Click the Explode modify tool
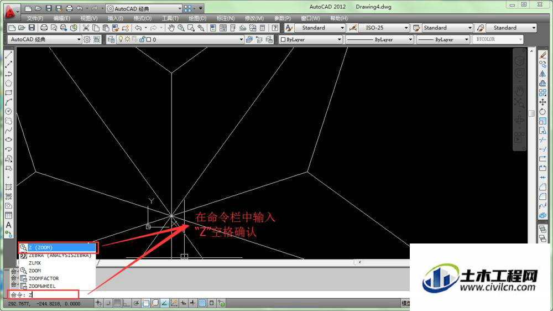 tap(543, 215)
